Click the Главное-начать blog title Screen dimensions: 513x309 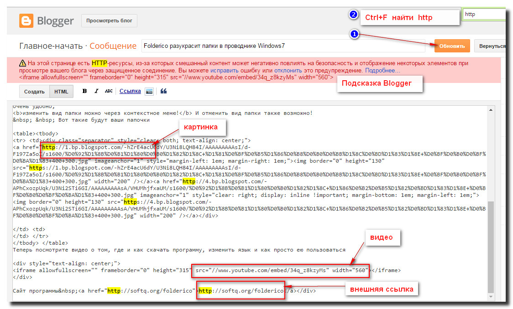pos(51,46)
